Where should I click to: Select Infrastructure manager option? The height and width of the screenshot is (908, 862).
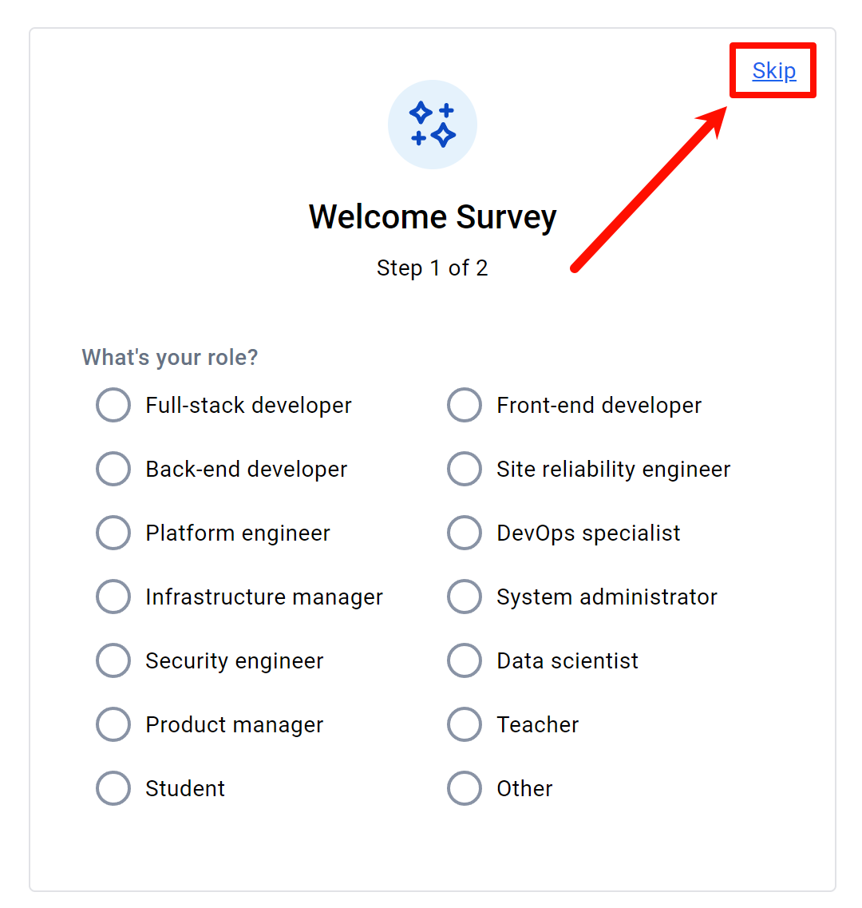113,597
